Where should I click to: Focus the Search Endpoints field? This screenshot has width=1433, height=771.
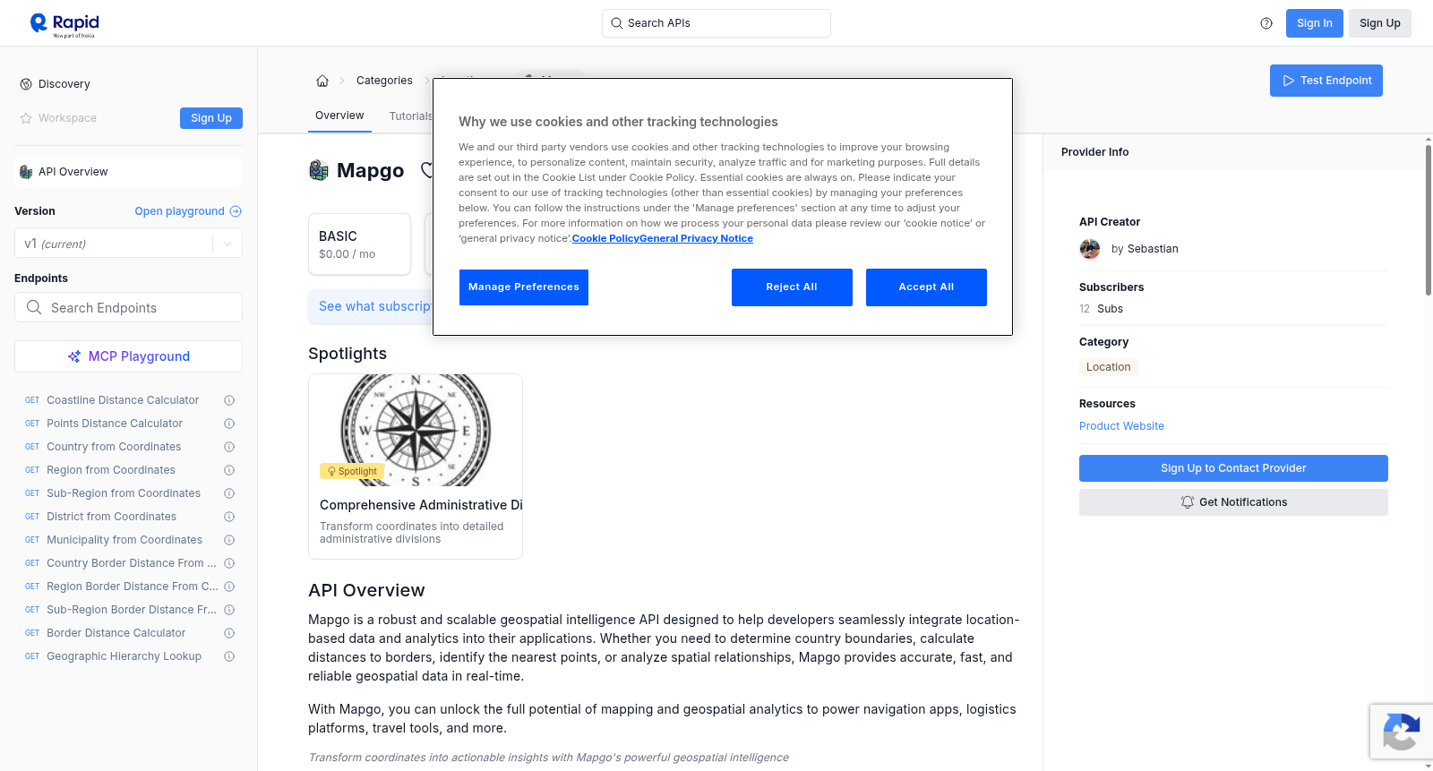coord(128,307)
